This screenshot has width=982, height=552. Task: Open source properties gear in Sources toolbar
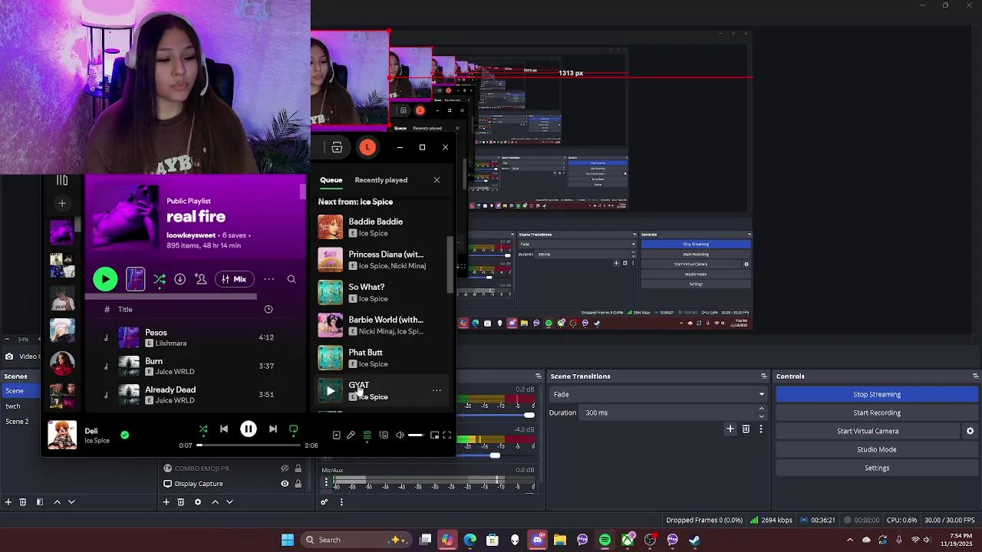click(198, 502)
